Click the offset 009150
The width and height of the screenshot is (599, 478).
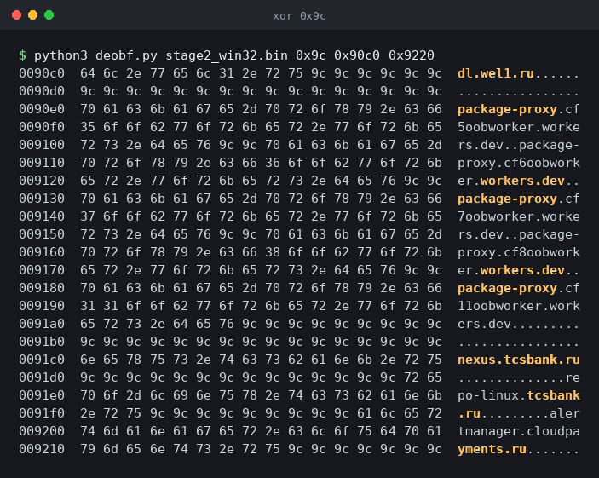[42, 234]
